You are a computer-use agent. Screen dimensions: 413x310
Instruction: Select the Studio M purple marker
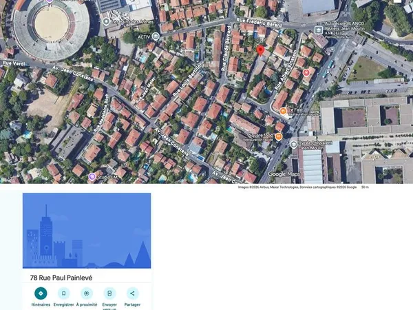point(92,176)
